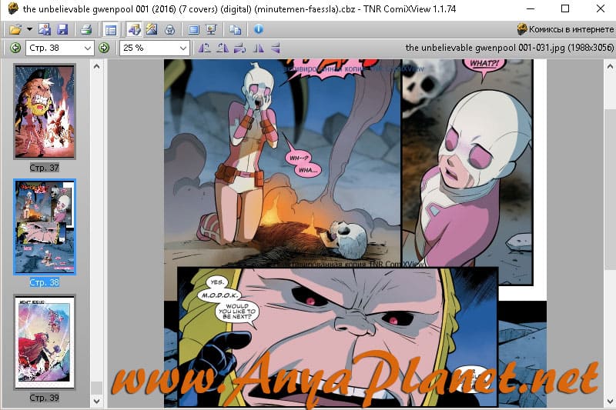
Task: Select the Стр. 37 thumbnail
Action: tap(45, 112)
